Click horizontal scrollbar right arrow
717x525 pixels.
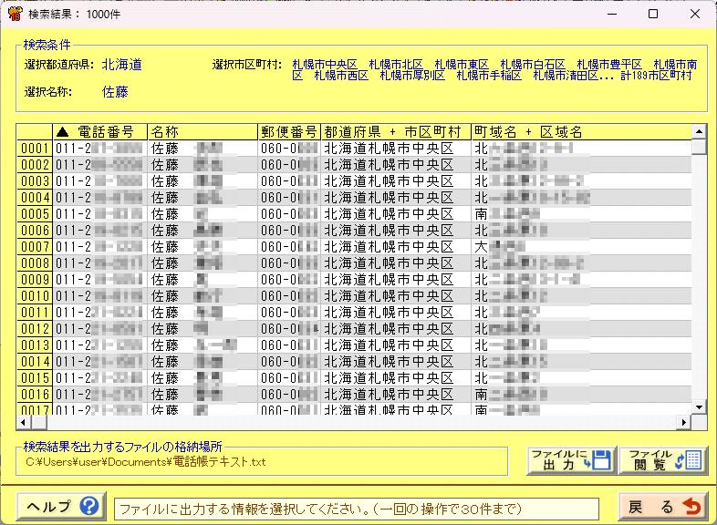click(683, 422)
